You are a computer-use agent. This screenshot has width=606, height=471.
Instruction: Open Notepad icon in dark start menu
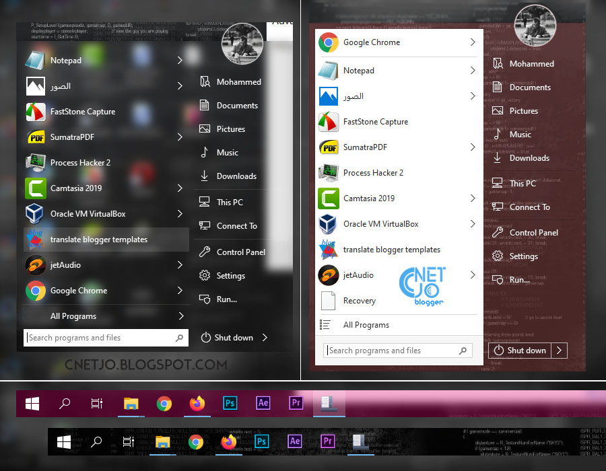[x=35, y=61]
